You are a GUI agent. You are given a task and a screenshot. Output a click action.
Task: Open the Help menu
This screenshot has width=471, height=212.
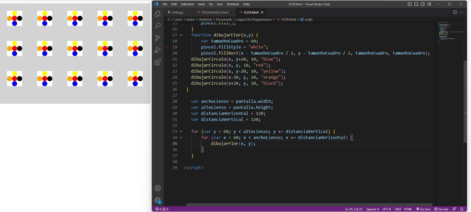click(246, 4)
